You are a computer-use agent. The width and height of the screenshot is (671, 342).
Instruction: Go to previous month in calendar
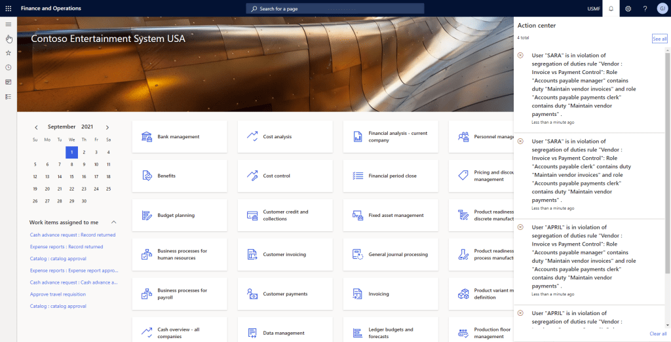36,127
